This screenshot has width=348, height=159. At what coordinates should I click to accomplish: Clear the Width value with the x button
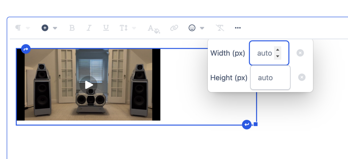pyautogui.click(x=300, y=53)
